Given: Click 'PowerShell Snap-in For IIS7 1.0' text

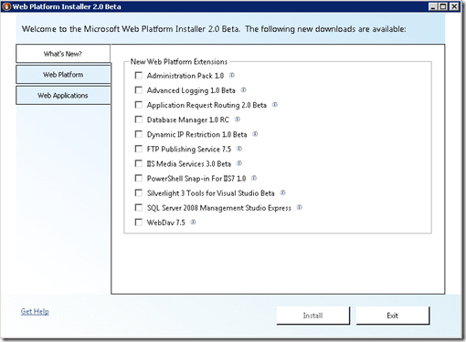Looking at the screenshot, I should coord(196,179).
